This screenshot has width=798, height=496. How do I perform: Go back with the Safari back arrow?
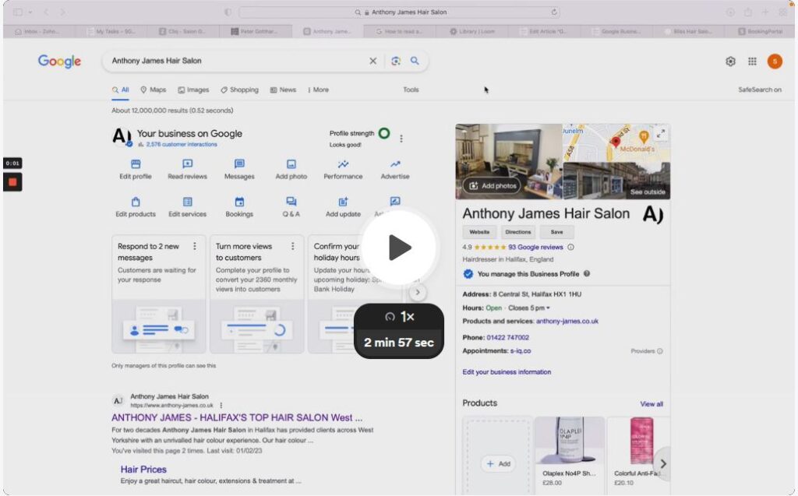pos(46,12)
